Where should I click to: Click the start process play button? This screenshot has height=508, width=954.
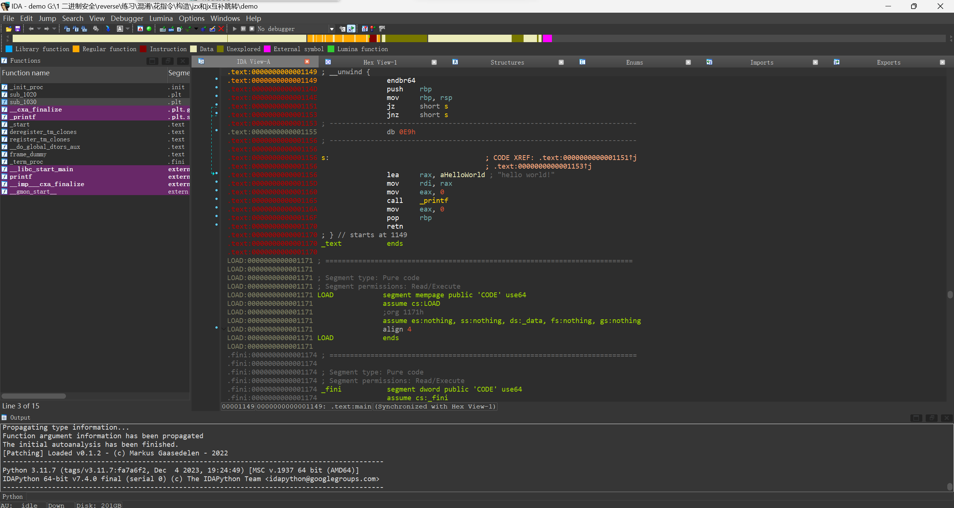(235, 29)
